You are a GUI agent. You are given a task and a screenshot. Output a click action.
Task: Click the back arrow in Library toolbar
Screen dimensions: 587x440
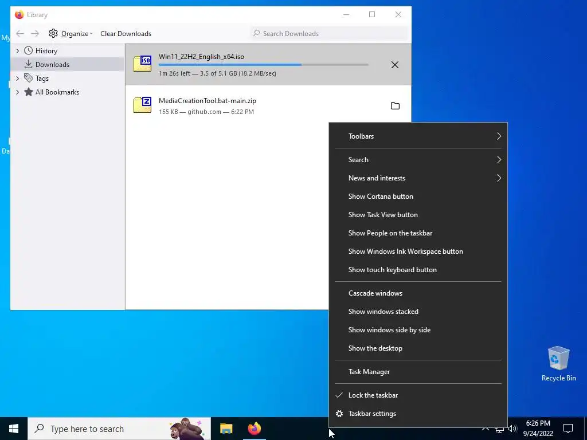pyautogui.click(x=20, y=34)
